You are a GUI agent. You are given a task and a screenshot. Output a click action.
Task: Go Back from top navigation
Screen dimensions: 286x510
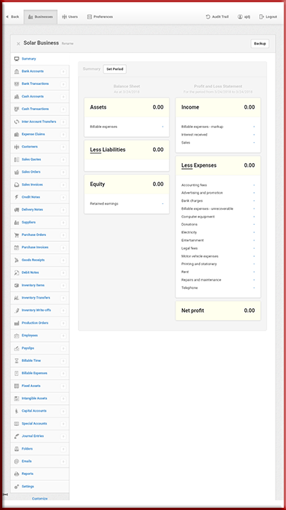pos(13,17)
